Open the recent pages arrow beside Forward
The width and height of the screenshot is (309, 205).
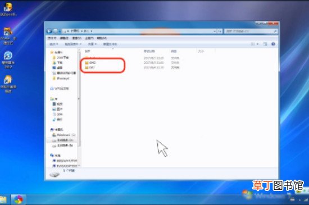click(60, 31)
